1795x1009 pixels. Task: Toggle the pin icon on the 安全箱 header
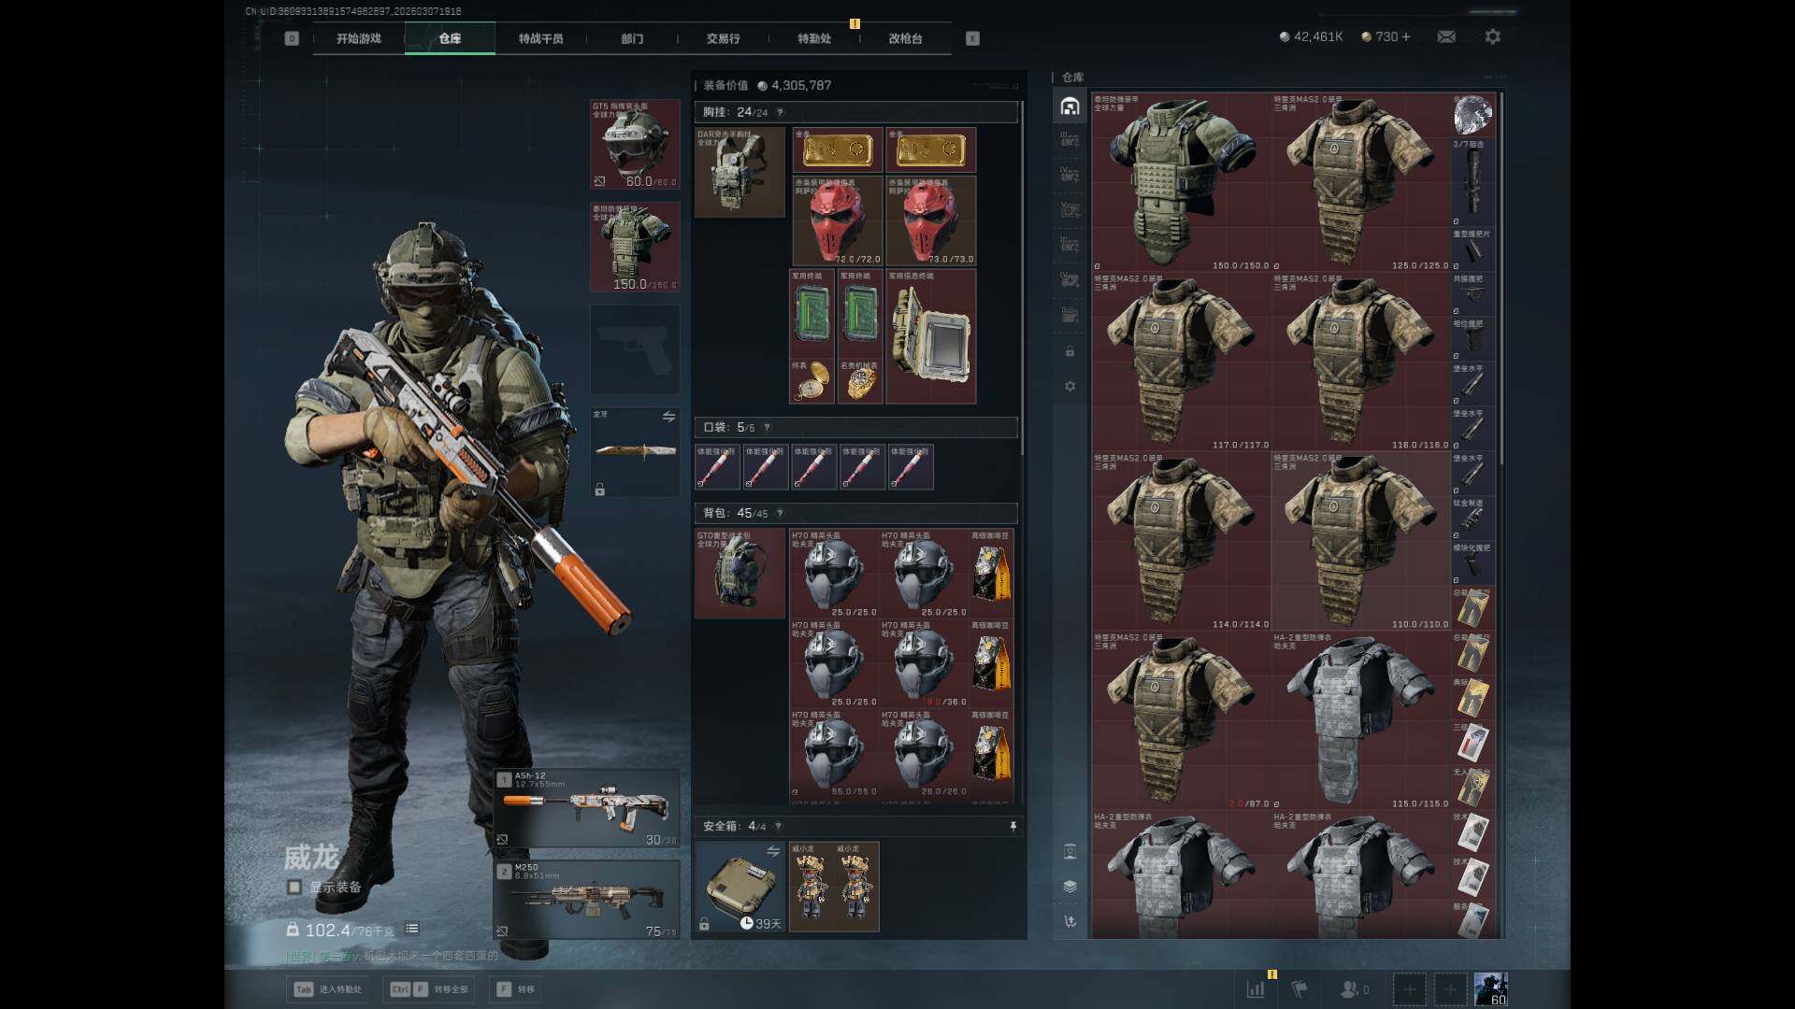coord(1012,826)
